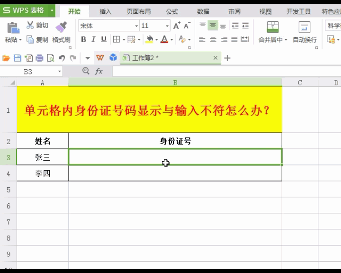Select cell containing 李四

pos(43,173)
